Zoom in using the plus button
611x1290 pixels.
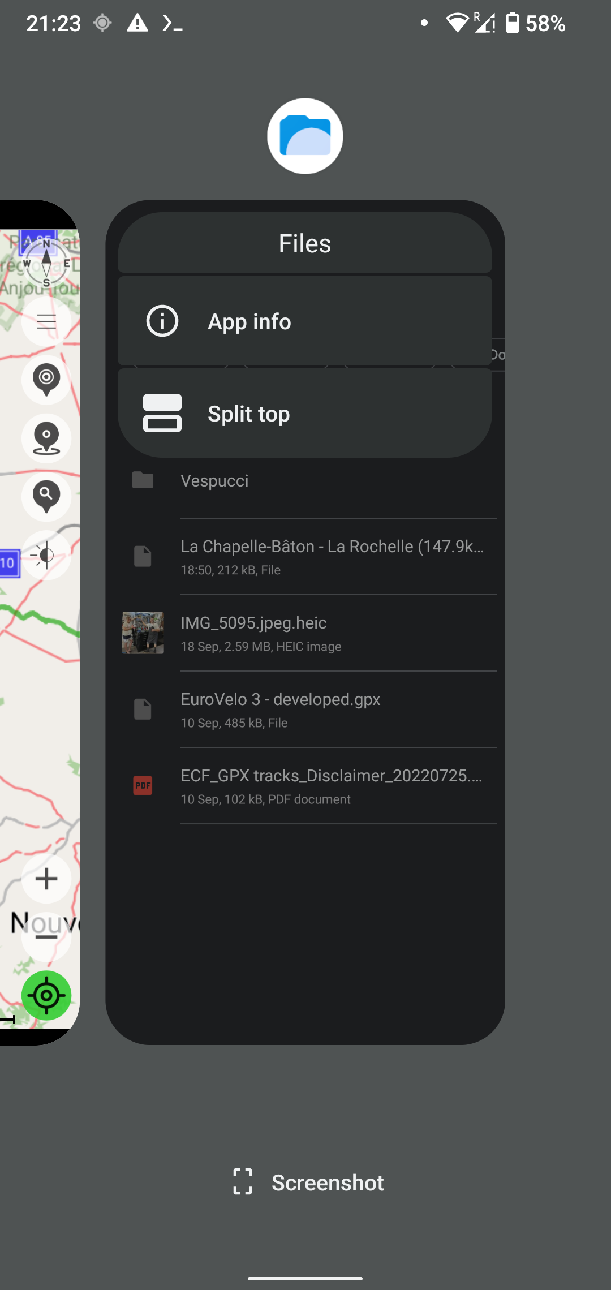tap(46, 879)
